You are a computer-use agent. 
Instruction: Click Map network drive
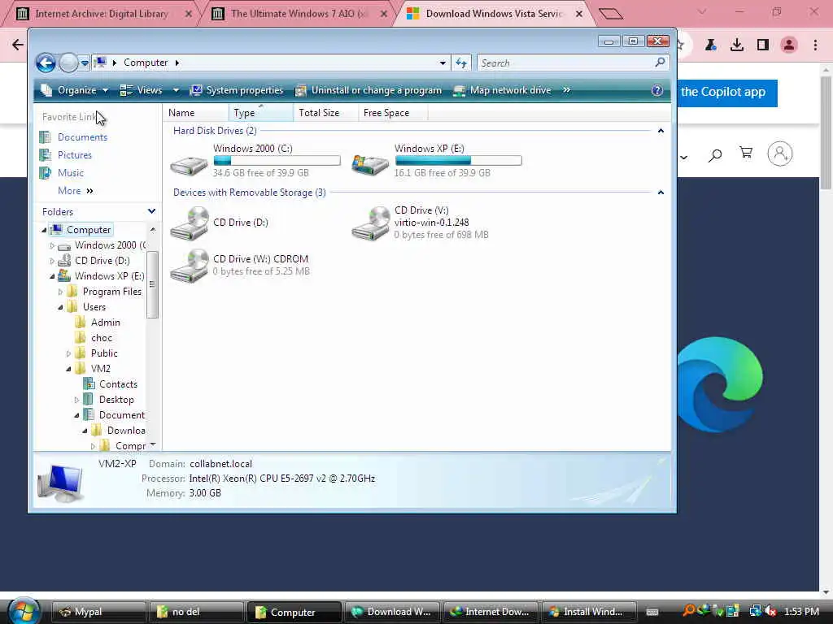[503, 90]
